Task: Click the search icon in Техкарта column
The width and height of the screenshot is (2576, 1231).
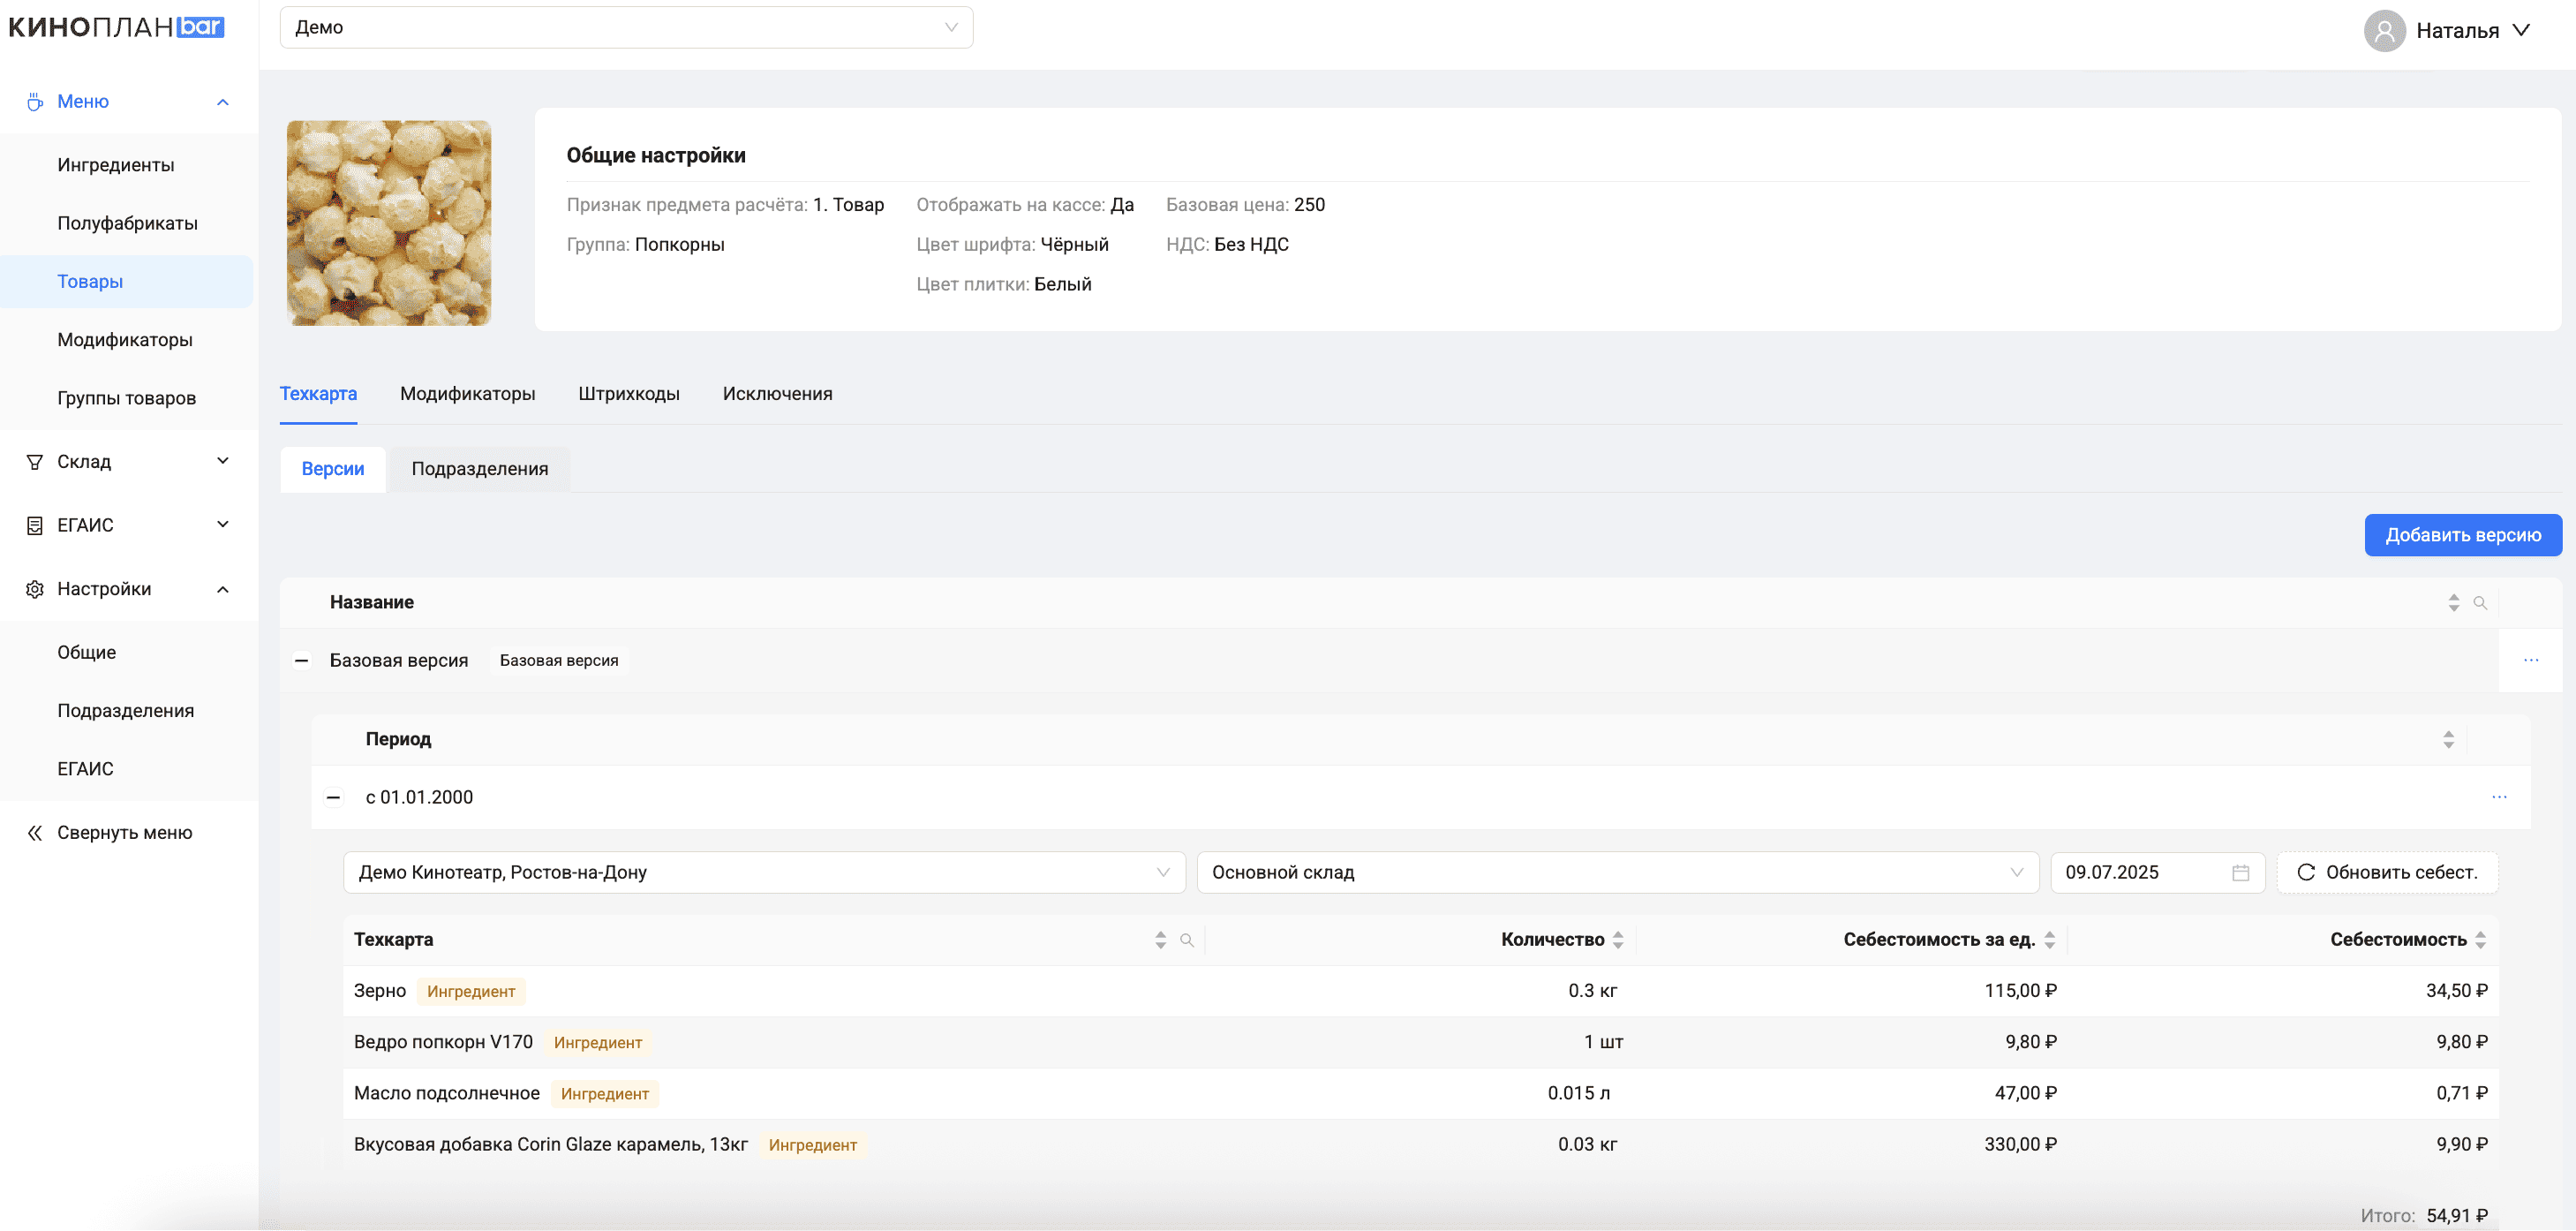Action: [x=1186, y=940]
